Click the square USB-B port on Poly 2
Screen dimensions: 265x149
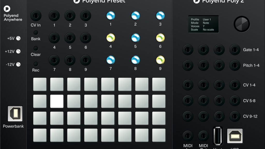pyautogui.click(x=235, y=136)
